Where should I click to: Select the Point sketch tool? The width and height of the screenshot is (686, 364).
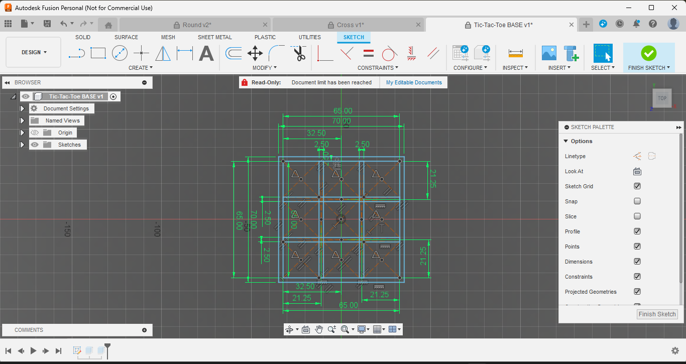(142, 53)
